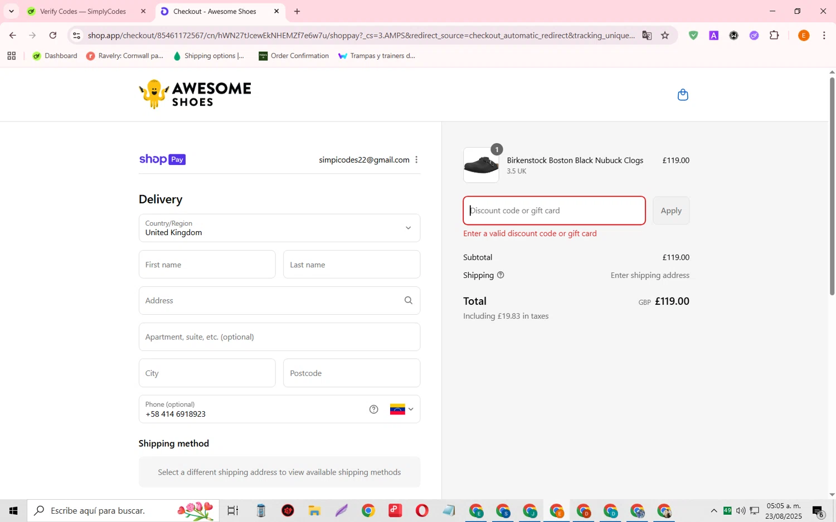Open the purple coupon tag extension
The height and width of the screenshot is (522, 836).
(754, 35)
